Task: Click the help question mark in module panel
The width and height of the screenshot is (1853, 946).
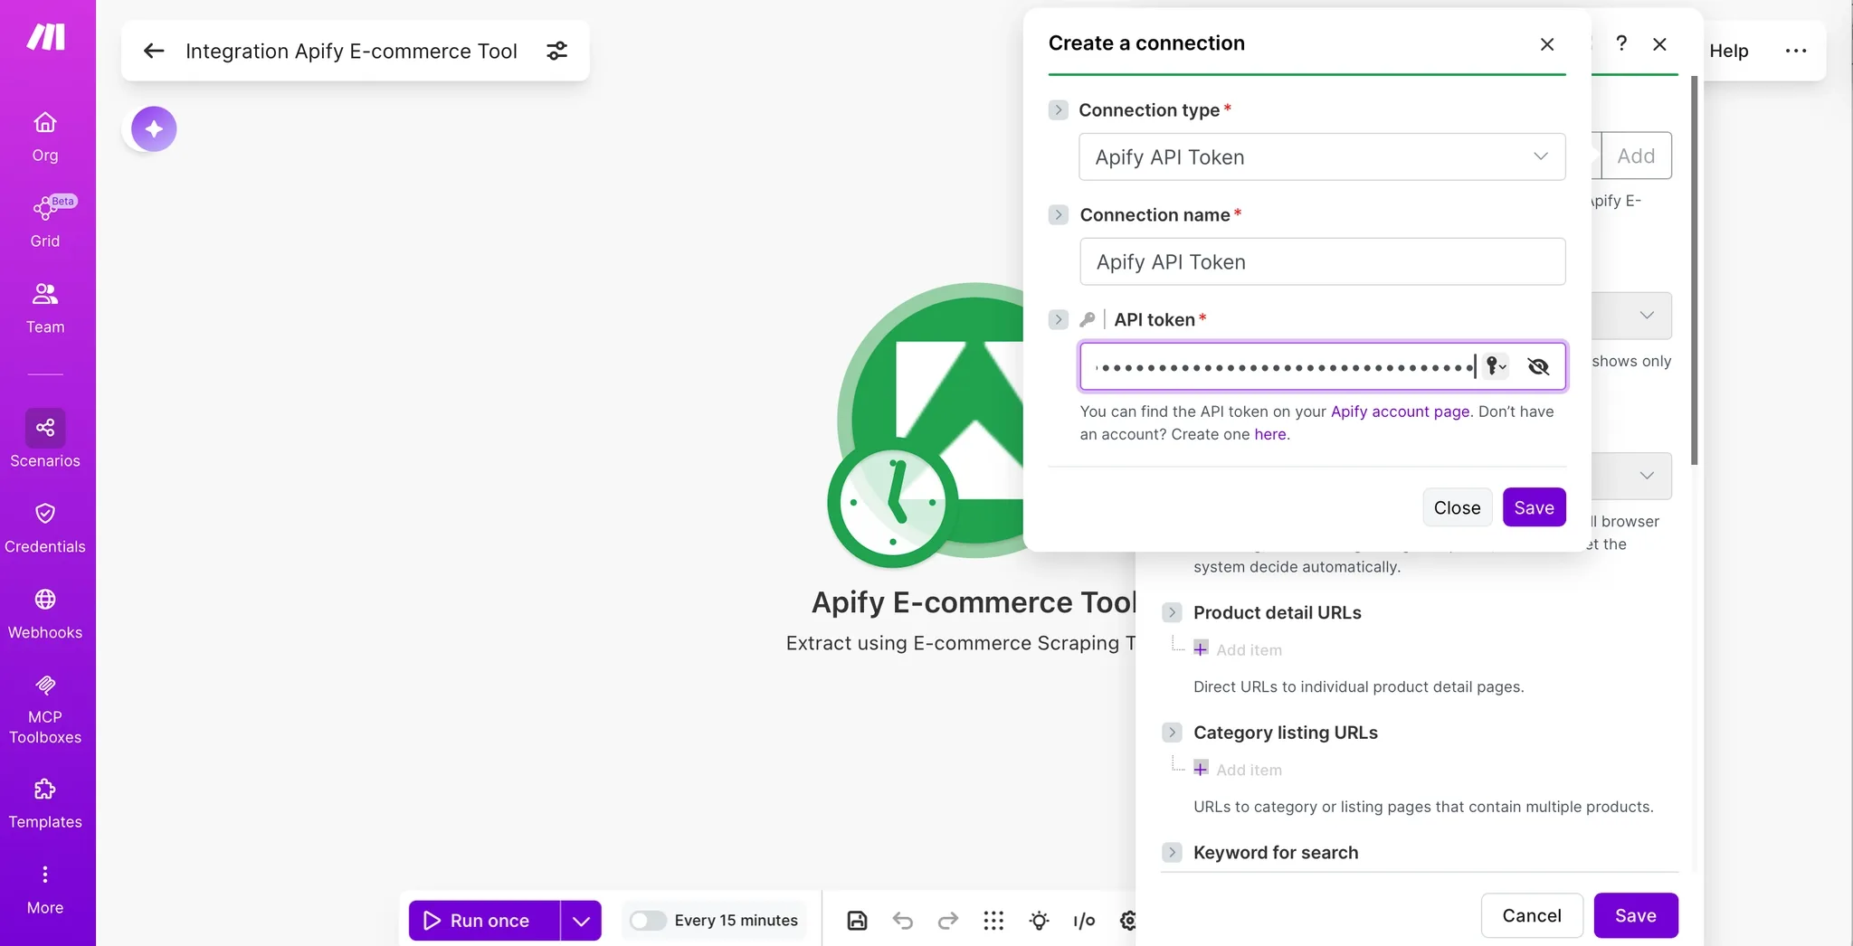Action: [1621, 43]
